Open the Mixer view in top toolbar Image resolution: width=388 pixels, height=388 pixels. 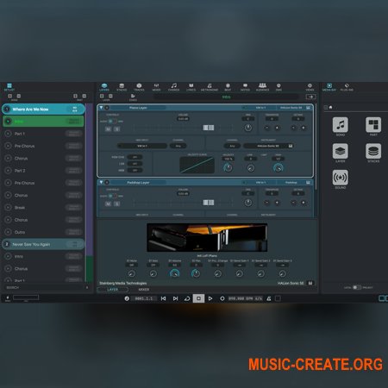click(156, 87)
